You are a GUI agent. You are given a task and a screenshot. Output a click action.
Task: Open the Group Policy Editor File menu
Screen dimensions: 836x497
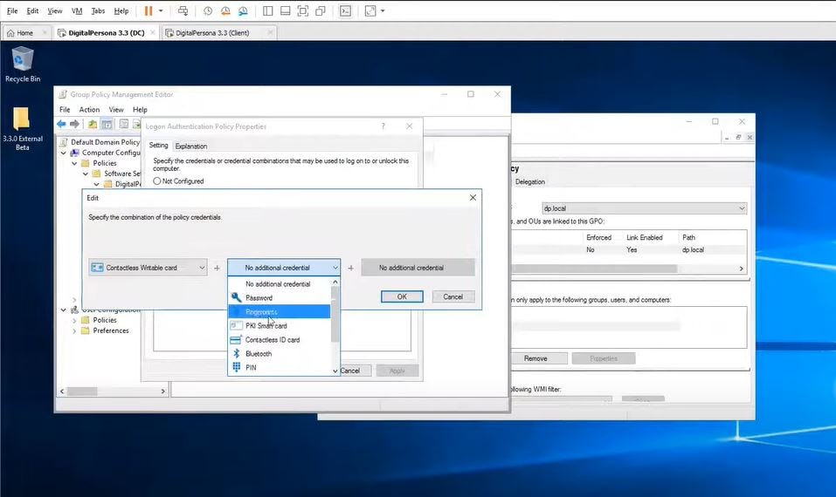(x=65, y=110)
